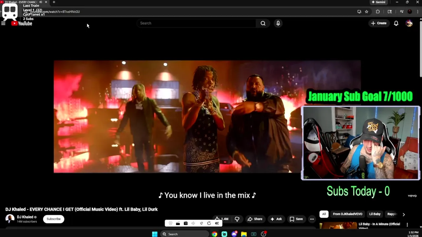Open Chrome from Windows taskbar

(x=215, y=234)
